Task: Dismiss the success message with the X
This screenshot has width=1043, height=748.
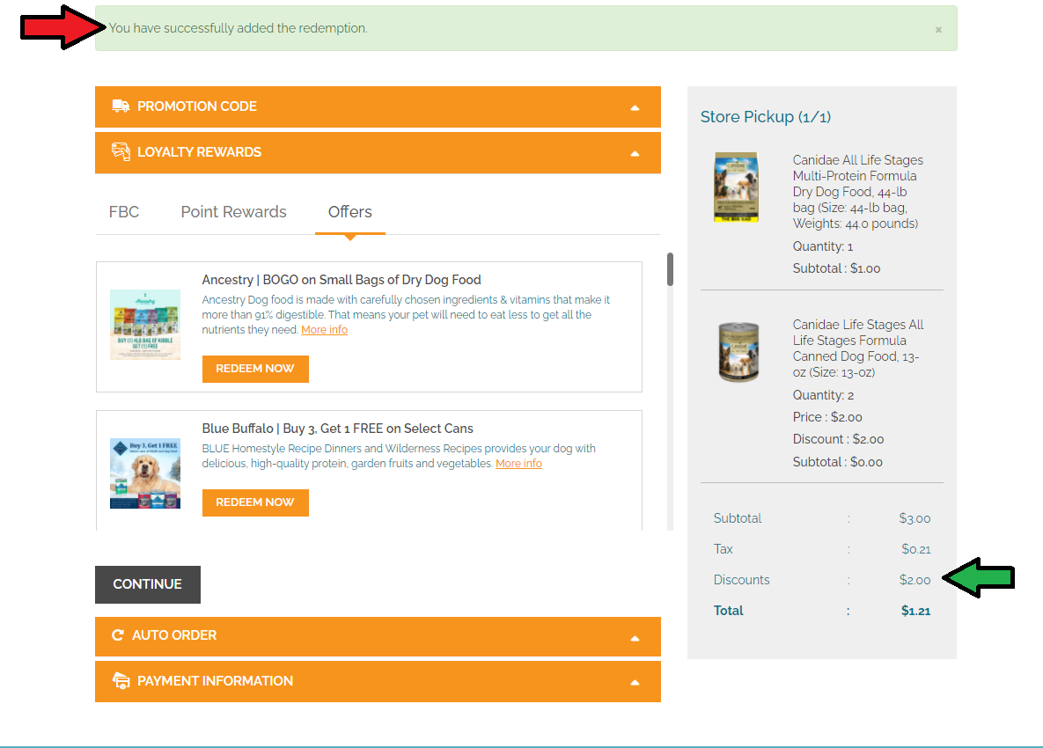Action: tap(938, 30)
